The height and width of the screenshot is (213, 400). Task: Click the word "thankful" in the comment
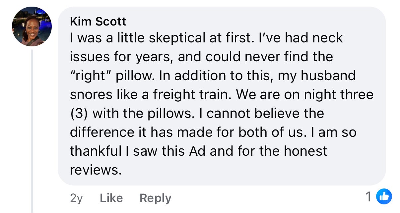96,151
